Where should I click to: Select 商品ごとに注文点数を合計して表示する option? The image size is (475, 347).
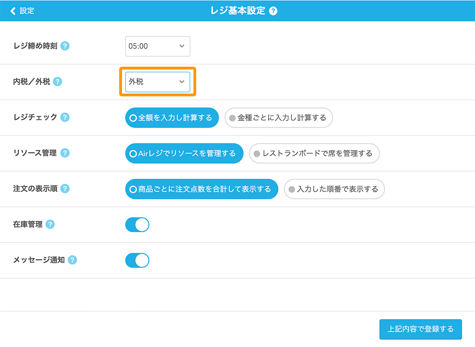(201, 189)
